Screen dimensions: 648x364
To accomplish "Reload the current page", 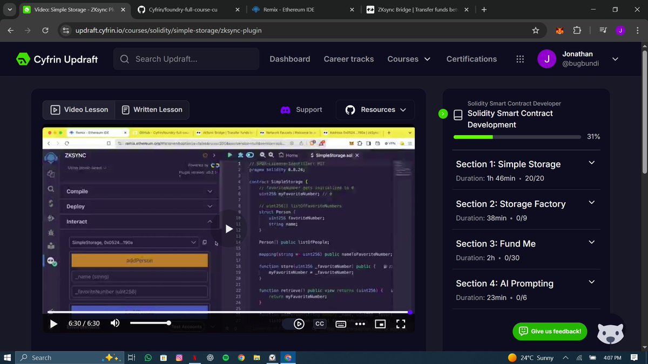I will 45,31.
